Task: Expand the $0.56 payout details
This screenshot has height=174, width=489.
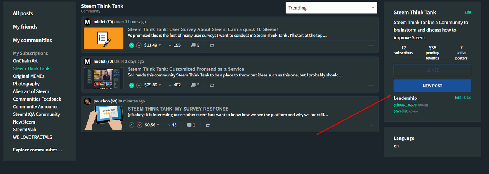Action: pos(152,125)
